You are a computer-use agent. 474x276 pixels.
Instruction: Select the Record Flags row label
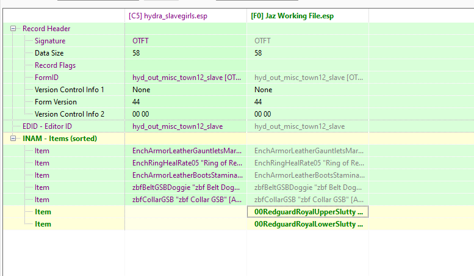point(55,65)
